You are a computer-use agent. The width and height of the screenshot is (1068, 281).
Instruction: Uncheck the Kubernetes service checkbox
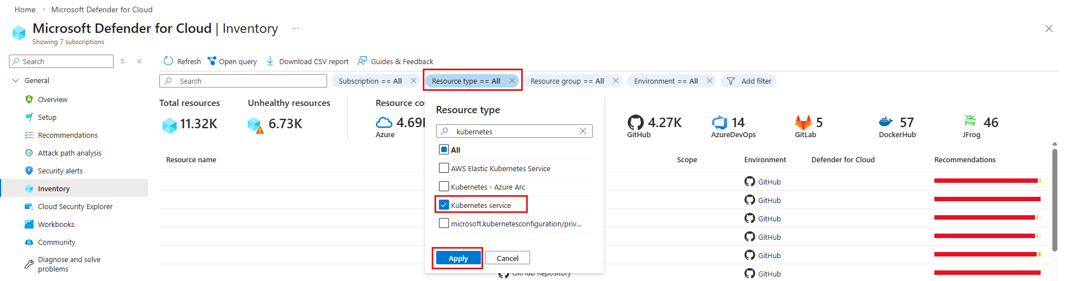(x=444, y=205)
